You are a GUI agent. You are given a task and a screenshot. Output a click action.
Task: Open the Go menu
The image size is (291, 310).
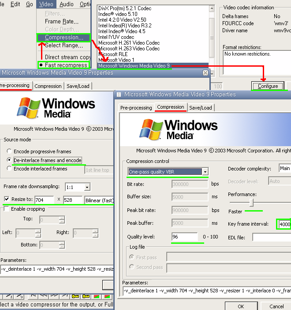point(30,4)
